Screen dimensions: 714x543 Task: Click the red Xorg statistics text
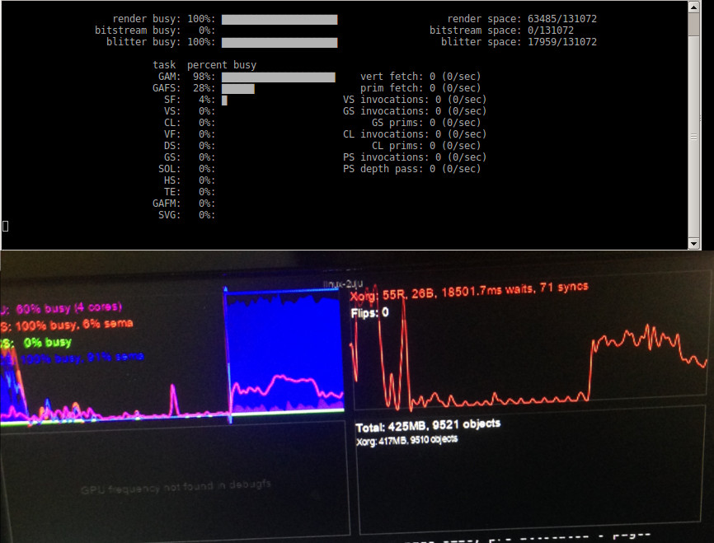pos(469,287)
